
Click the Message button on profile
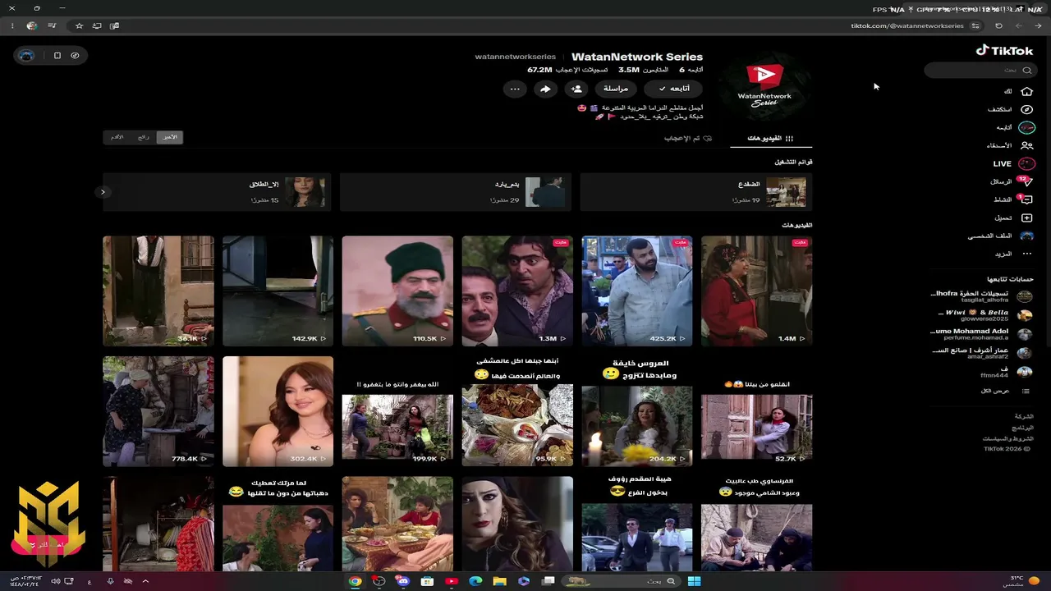616,89
